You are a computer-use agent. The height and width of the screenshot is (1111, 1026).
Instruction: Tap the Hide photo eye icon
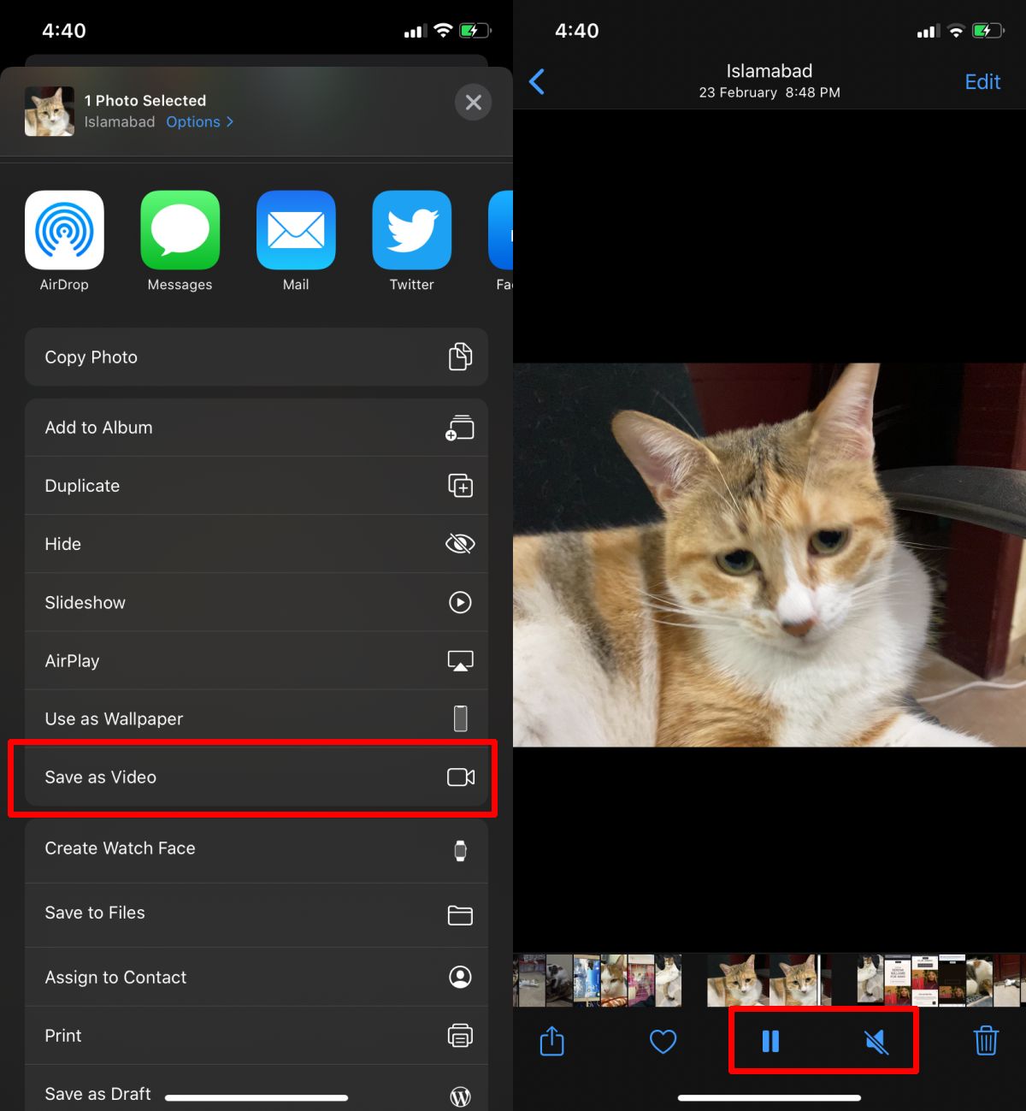pos(460,543)
